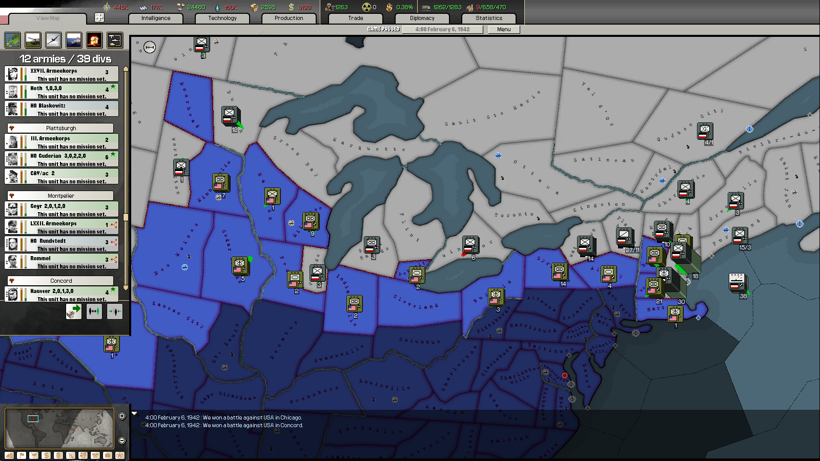This screenshot has height=461, width=820.
Task: Select Hausser's unit in the army list
Action: click(x=61, y=294)
